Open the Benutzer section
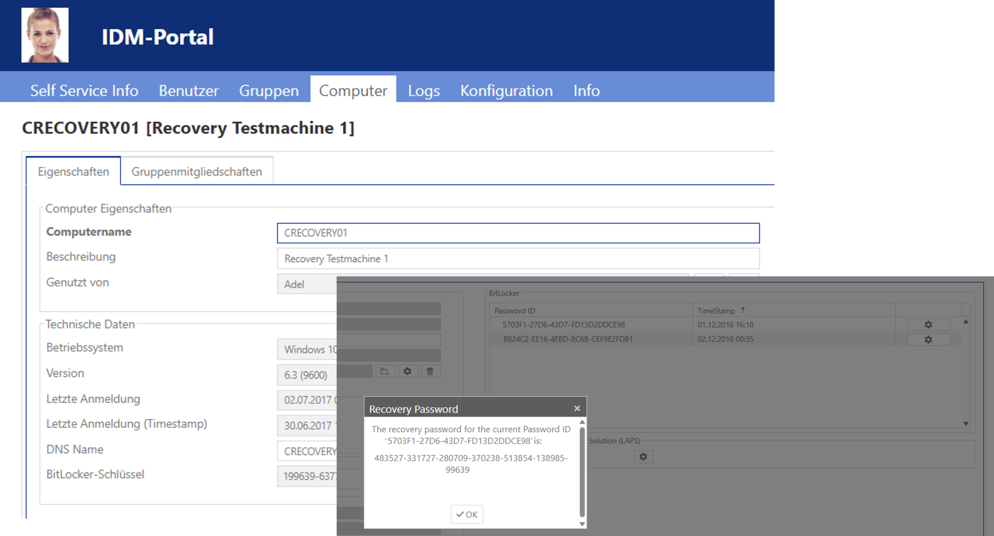The height and width of the screenshot is (536, 994). 188,91
